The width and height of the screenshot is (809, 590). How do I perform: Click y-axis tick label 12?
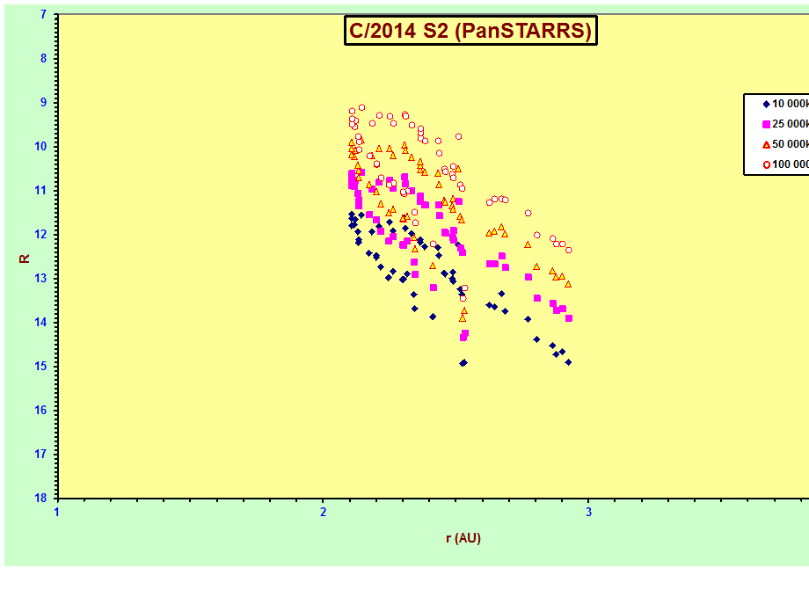click(40, 235)
